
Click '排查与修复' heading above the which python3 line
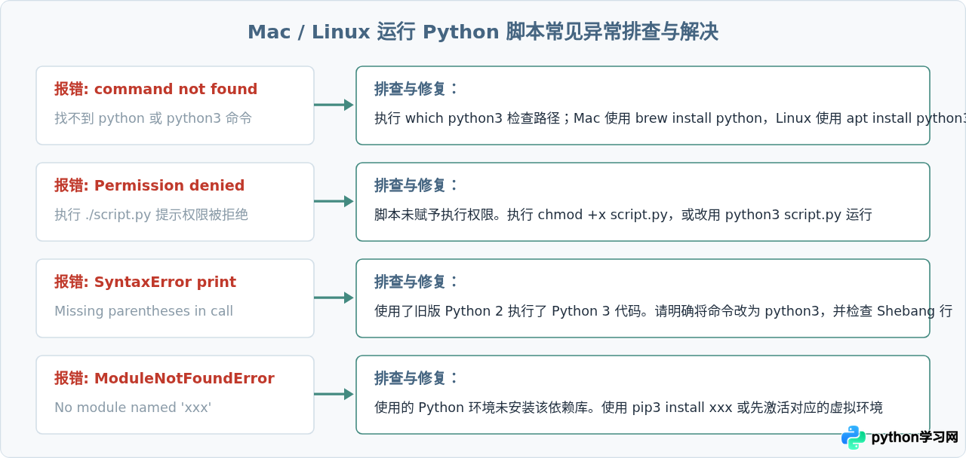(x=416, y=89)
